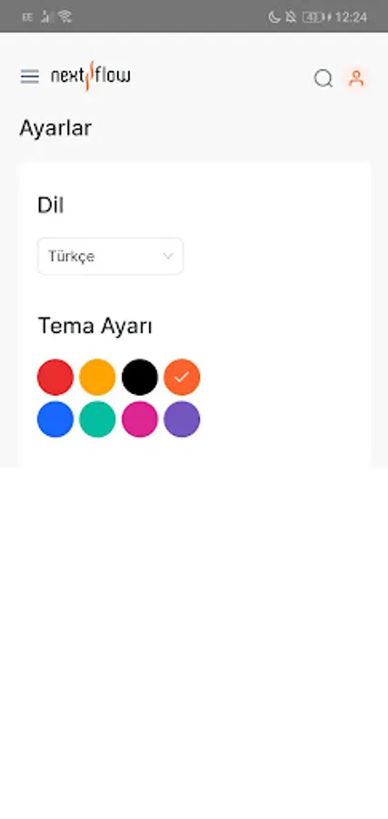388x819 pixels.
Task: Tap the battery indicator in status bar
Action: click(x=314, y=17)
